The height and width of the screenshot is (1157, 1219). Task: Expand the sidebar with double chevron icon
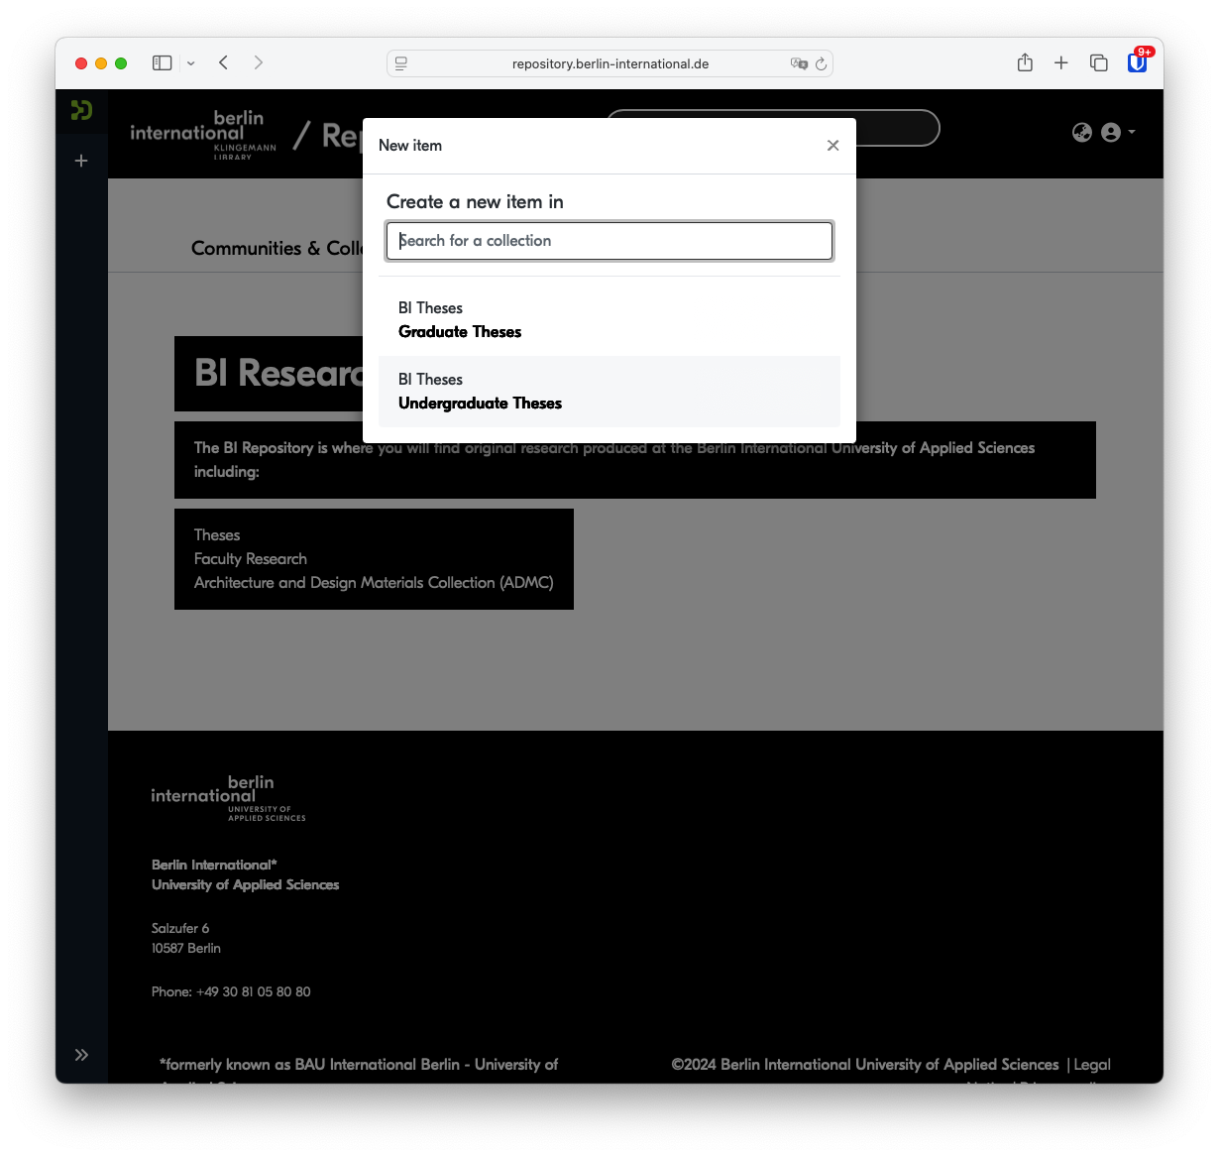tap(81, 1055)
